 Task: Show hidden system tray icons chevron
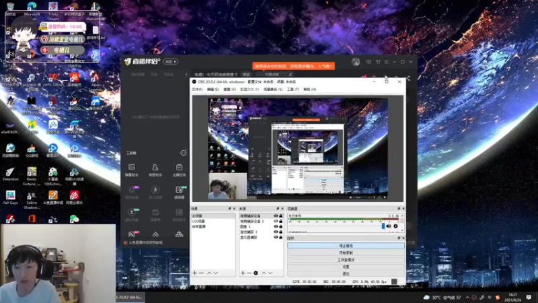coord(467,298)
